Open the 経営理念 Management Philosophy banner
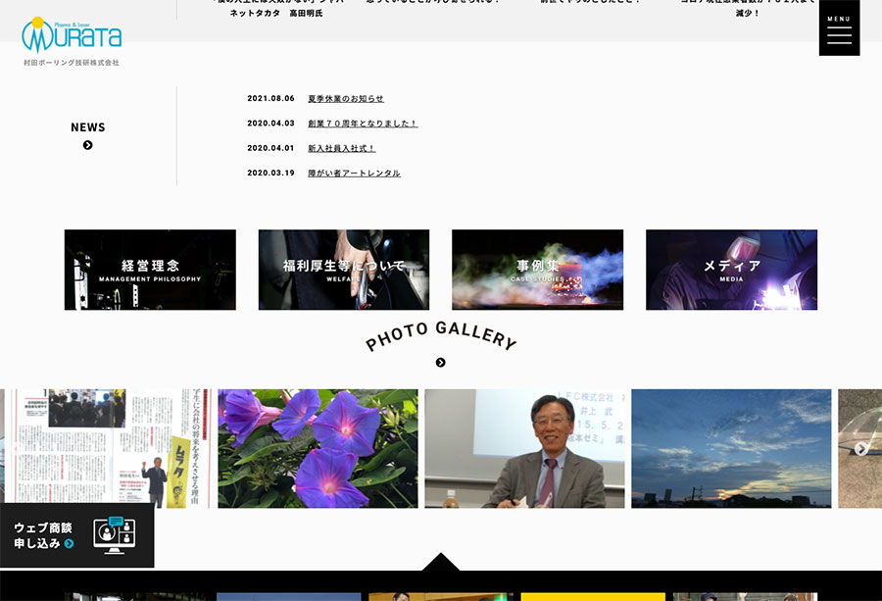Screen dimensions: 882x601 [150, 270]
